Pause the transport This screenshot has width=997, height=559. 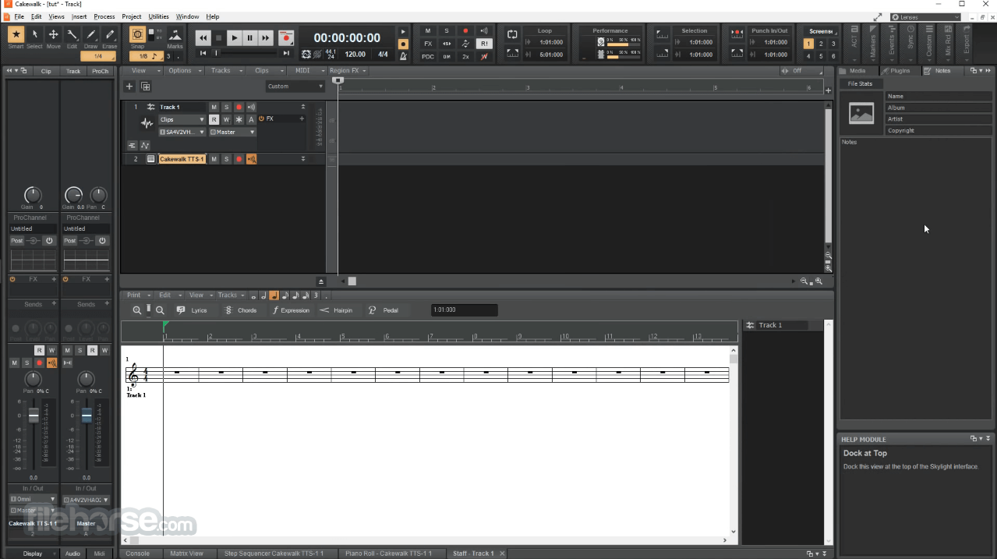(249, 37)
